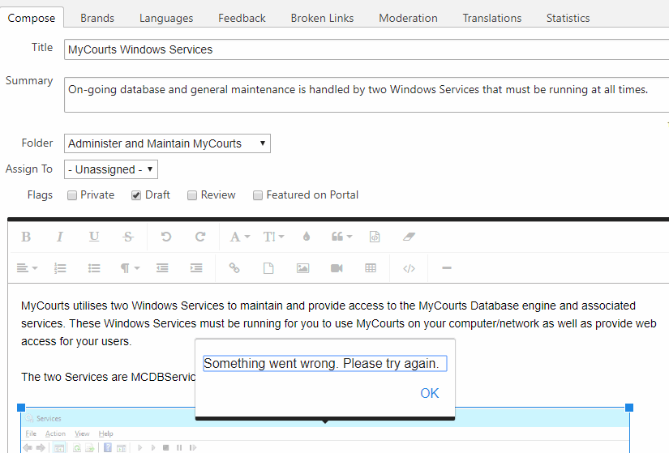Insert a table using the grid icon
The width and height of the screenshot is (669, 453).
(371, 267)
